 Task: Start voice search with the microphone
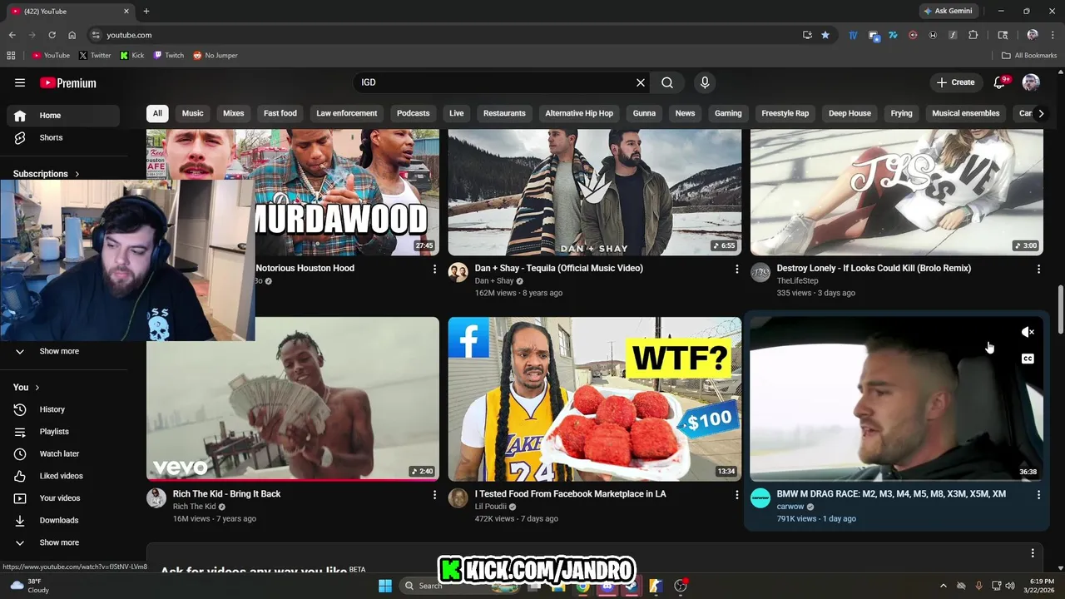pos(705,82)
